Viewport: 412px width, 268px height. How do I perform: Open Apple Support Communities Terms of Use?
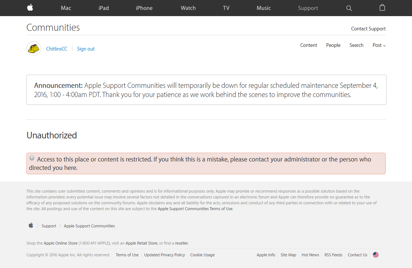tap(195, 209)
